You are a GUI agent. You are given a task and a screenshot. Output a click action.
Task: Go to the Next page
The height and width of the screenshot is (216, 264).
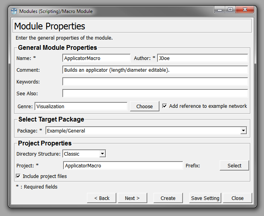(x=132, y=198)
